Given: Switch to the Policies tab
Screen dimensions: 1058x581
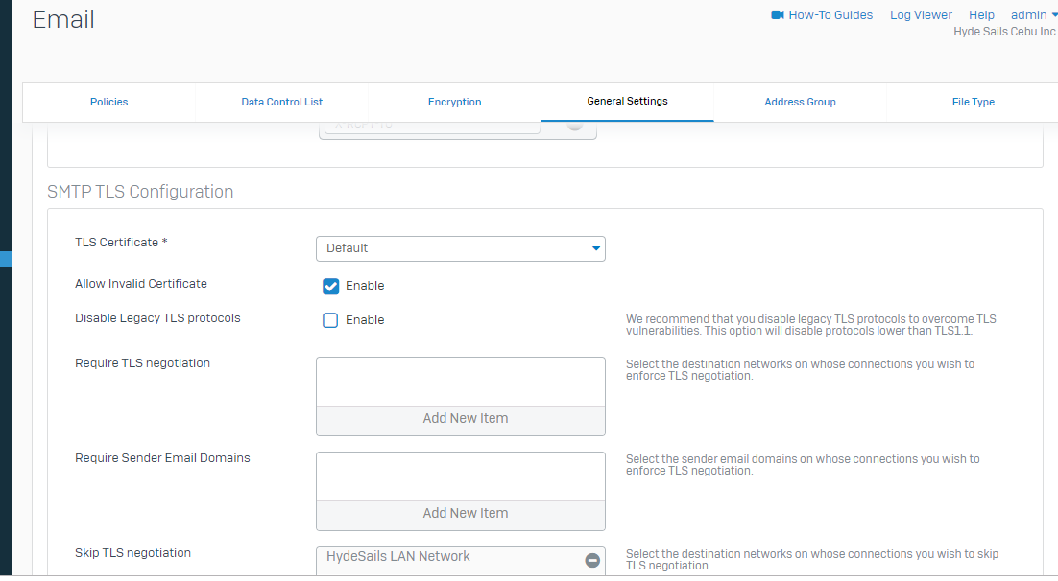Looking at the screenshot, I should 108,102.
